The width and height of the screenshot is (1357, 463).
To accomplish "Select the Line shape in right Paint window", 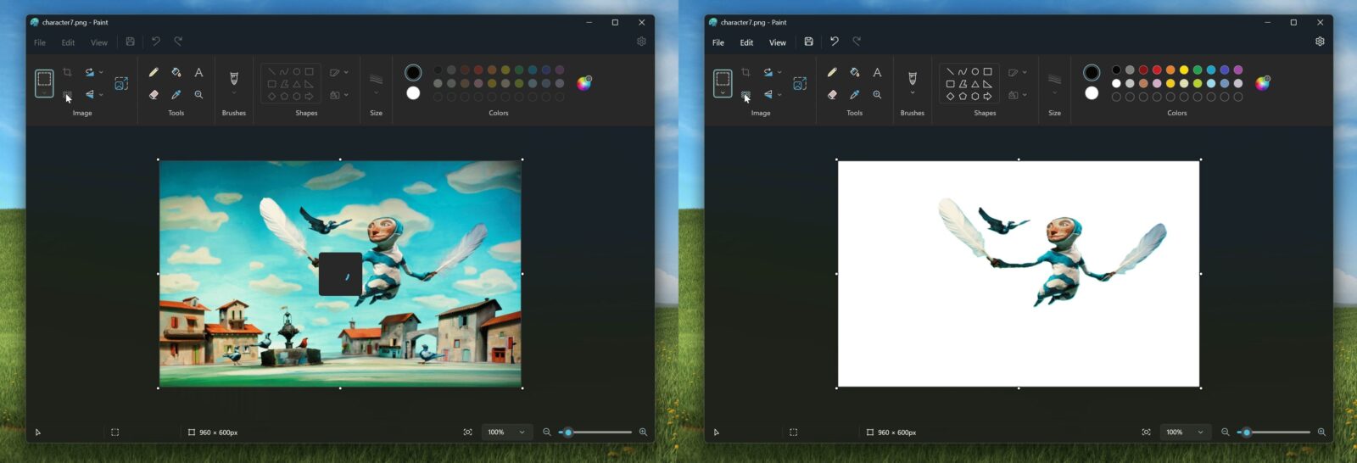I will pyautogui.click(x=950, y=72).
